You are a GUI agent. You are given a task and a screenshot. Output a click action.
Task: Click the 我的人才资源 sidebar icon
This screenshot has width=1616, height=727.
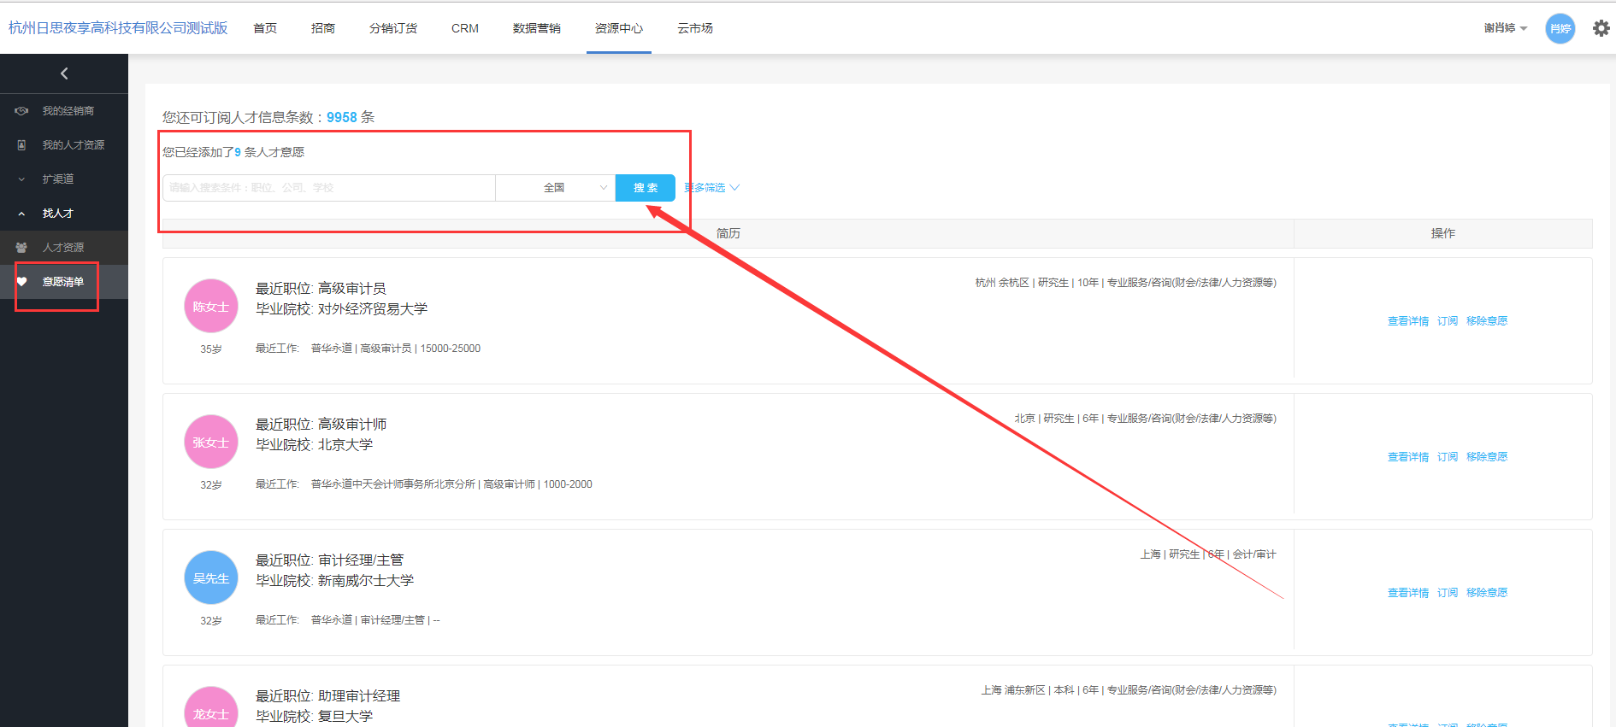22,145
